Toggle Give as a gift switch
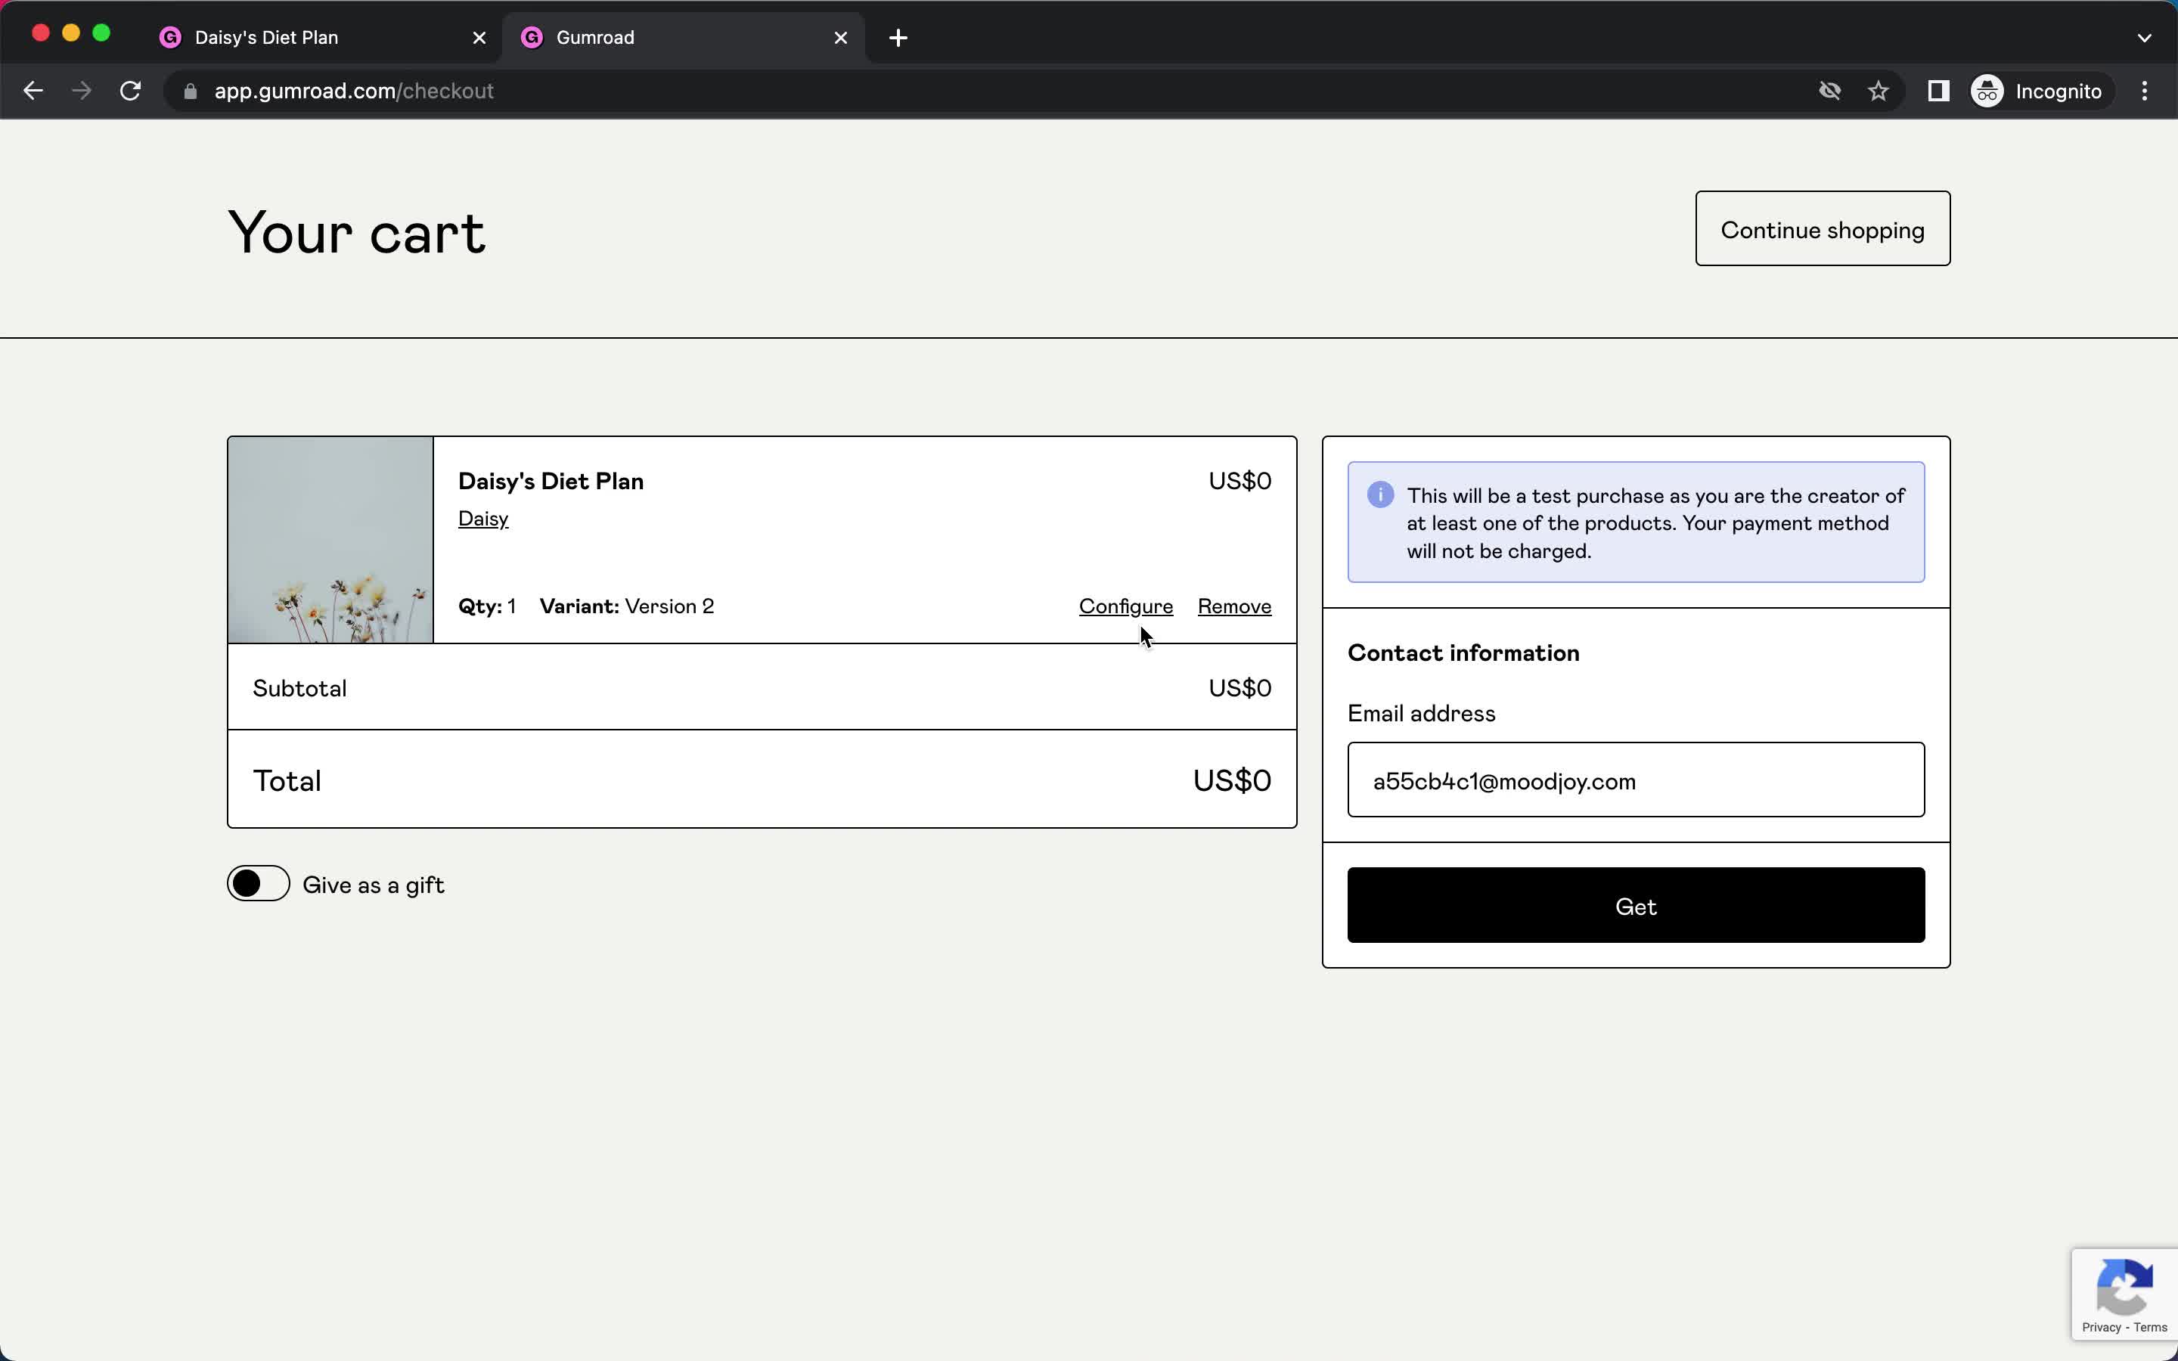This screenshot has width=2178, height=1361. [x=259, y=884]
